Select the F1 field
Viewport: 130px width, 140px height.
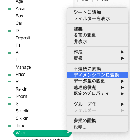click(18, 45)
